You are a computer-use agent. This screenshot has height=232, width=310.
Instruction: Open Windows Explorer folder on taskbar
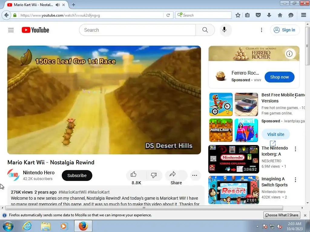46,226
